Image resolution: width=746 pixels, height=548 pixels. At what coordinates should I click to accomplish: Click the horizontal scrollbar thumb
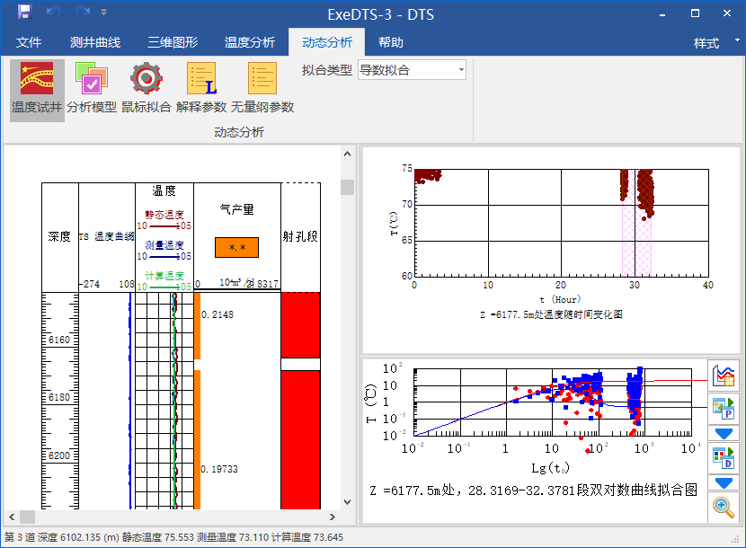tap(27, 517)
